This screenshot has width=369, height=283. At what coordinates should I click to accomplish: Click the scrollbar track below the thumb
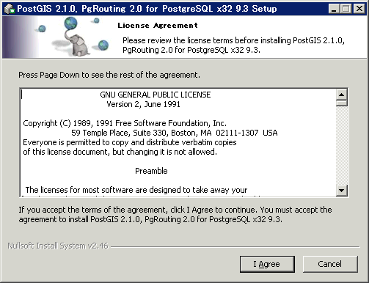pos(342,145)
